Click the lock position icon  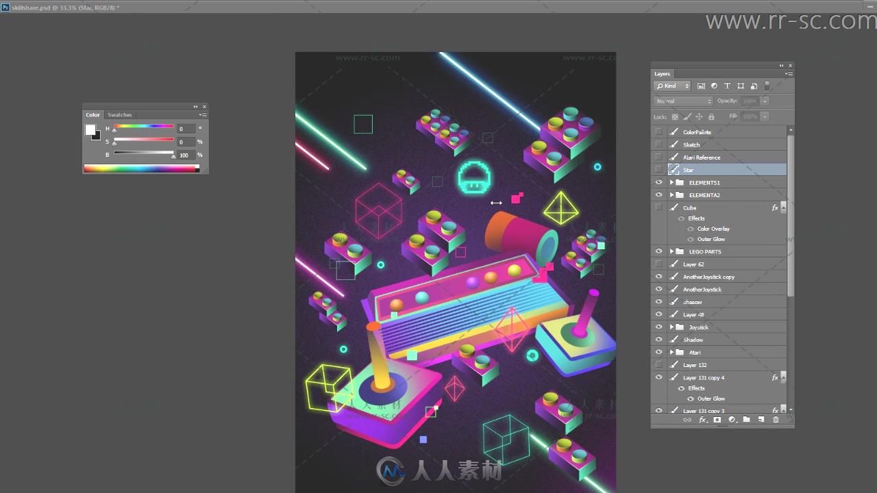tap(699, 117)
